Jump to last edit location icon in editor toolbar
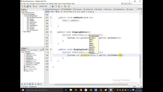Viewport: 163px width, 92px height. pyautogui.click(x=56, y=11)
